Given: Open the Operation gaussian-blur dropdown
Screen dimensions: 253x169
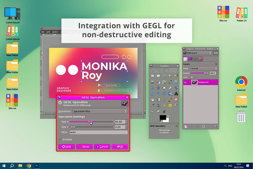Looking at the screenshot, I should coord(100,111).
